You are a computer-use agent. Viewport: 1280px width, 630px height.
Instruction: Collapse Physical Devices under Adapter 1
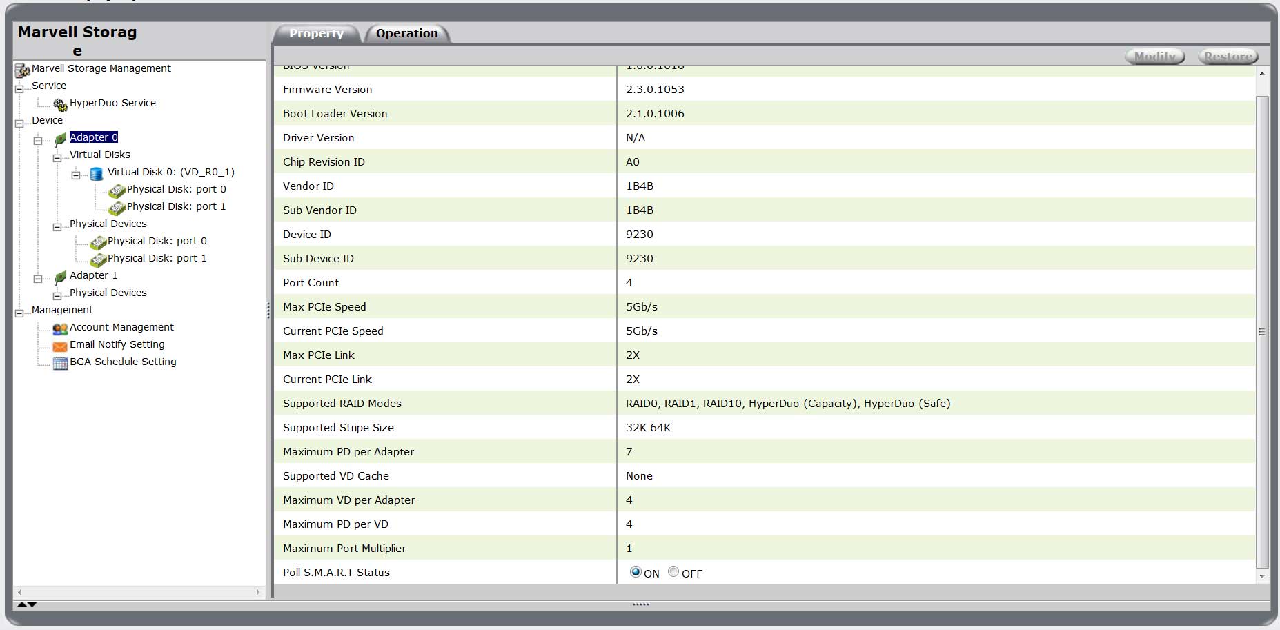[x=57, y=296]
